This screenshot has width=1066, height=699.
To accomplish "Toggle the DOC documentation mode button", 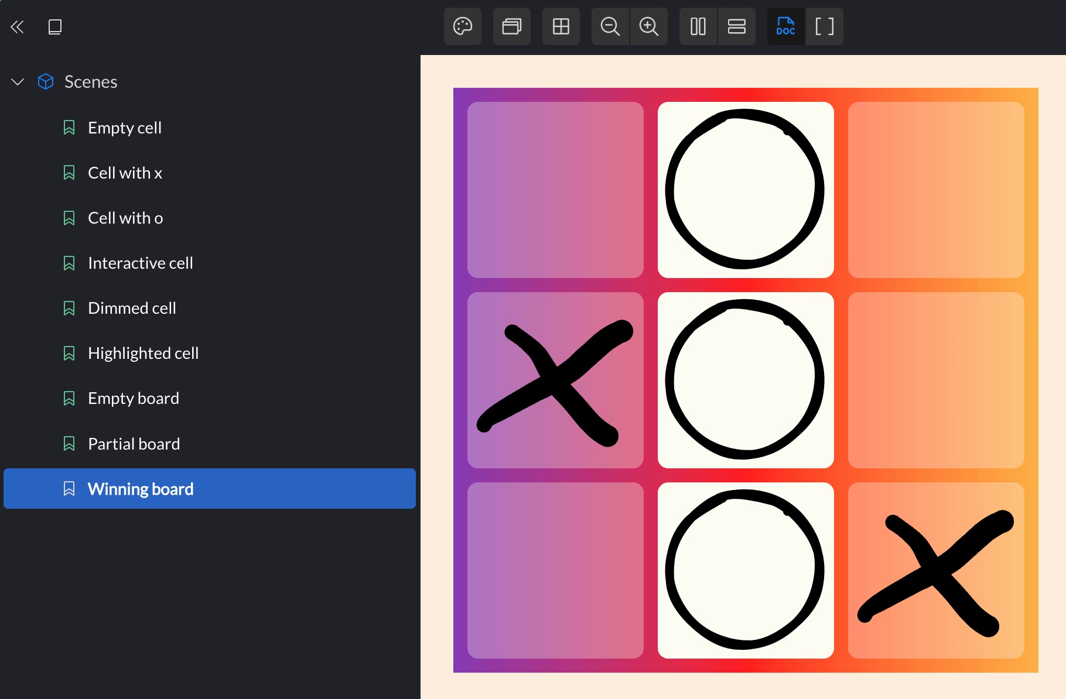I will coord(786,26).
